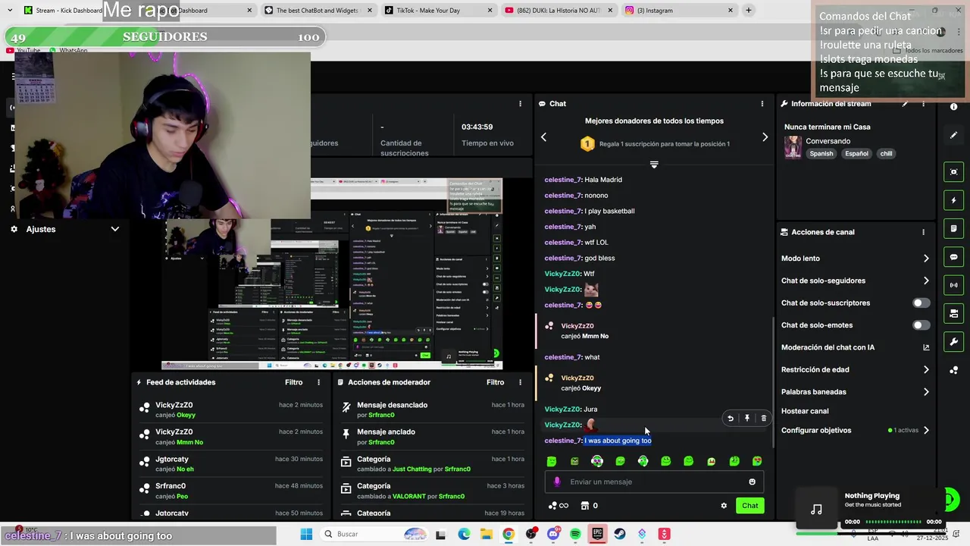
Task: Open browser tab list dropdown arrow
Action: pos(10,11)
